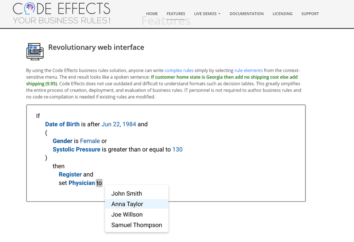354x242 pixels.
Task: Open the complex rules link
Action: pos(179,70)
